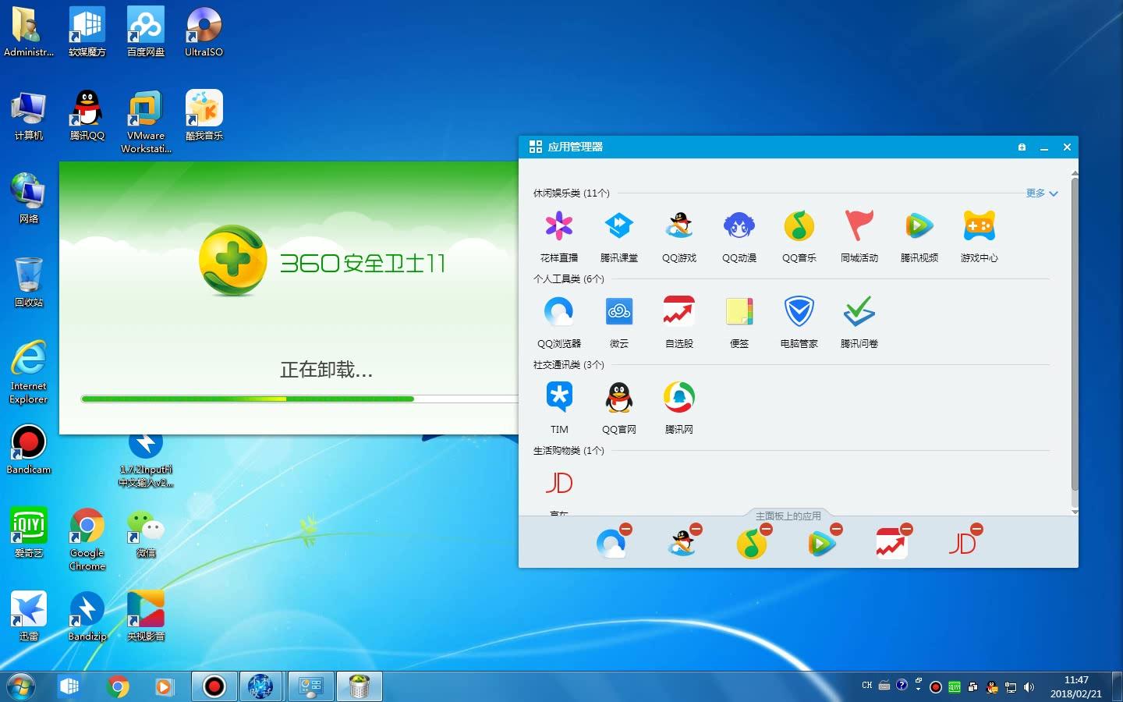The width and height of the screenshot is (1123, 702).
Task: Open the network connection tray icon
Action: pyautogui.click(x=1011, y=687)
